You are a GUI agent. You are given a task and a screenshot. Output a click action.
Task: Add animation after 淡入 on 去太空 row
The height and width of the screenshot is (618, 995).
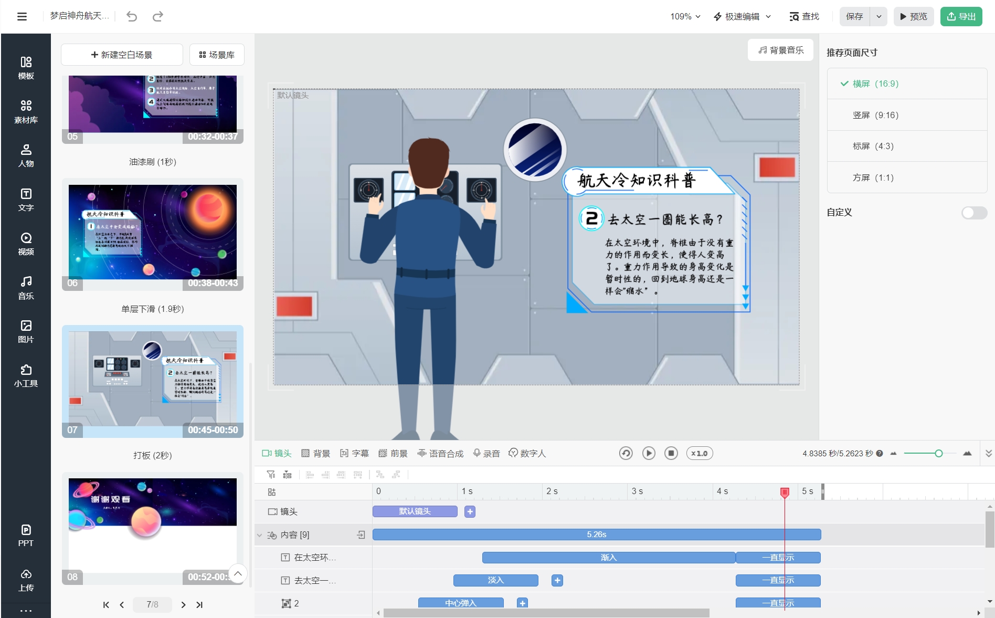point(557,580)
